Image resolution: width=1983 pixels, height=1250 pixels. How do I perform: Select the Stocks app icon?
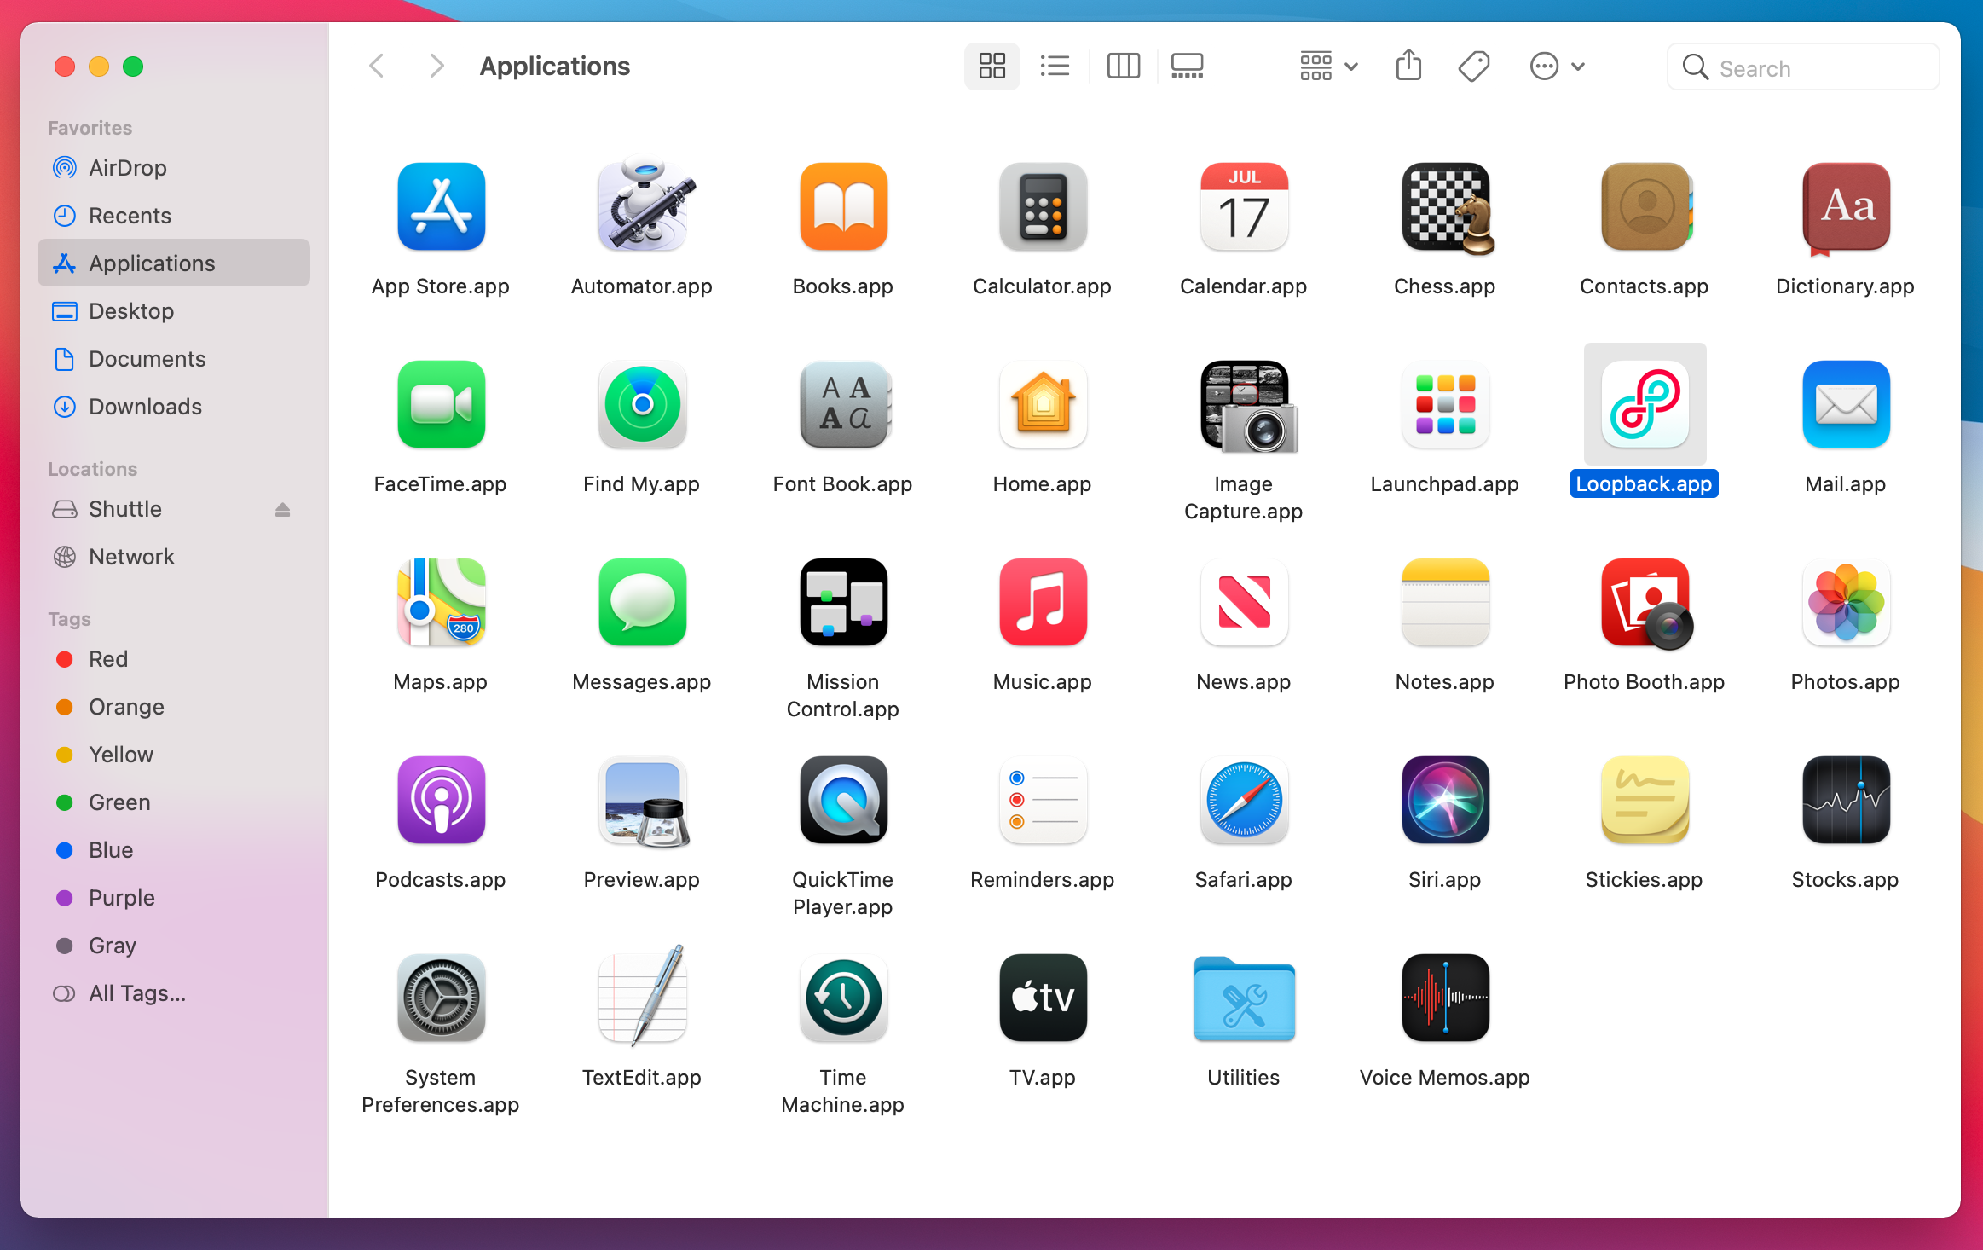[x=1846, y=800]
